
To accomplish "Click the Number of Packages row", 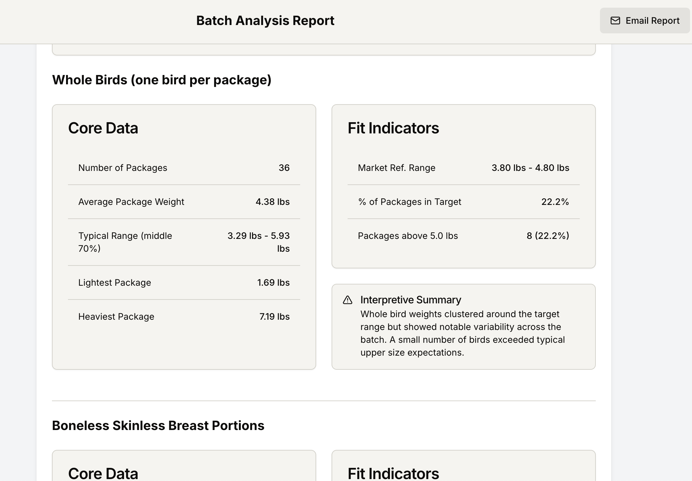I will point(184,168).
